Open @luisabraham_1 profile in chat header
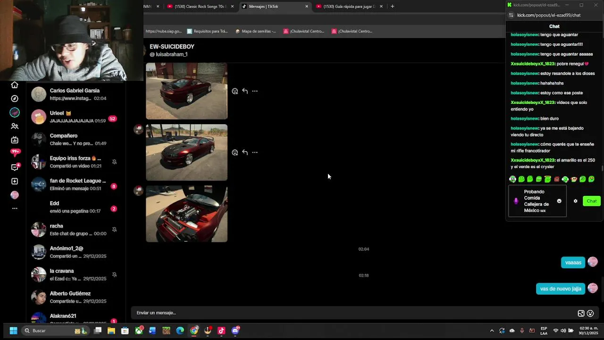Screen dimensions: 604x340 [x=168, y=54]
